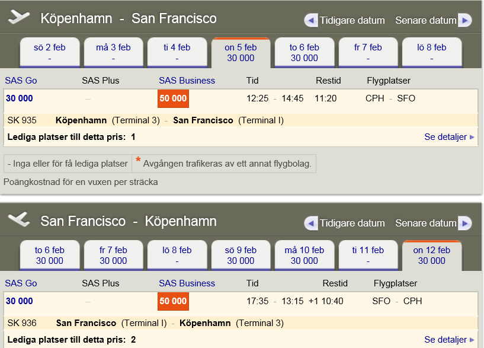This screenshot has height=348, width=484.
Task: Click the SAS Business column header in outbound section
Action: [x=187, y=81]
